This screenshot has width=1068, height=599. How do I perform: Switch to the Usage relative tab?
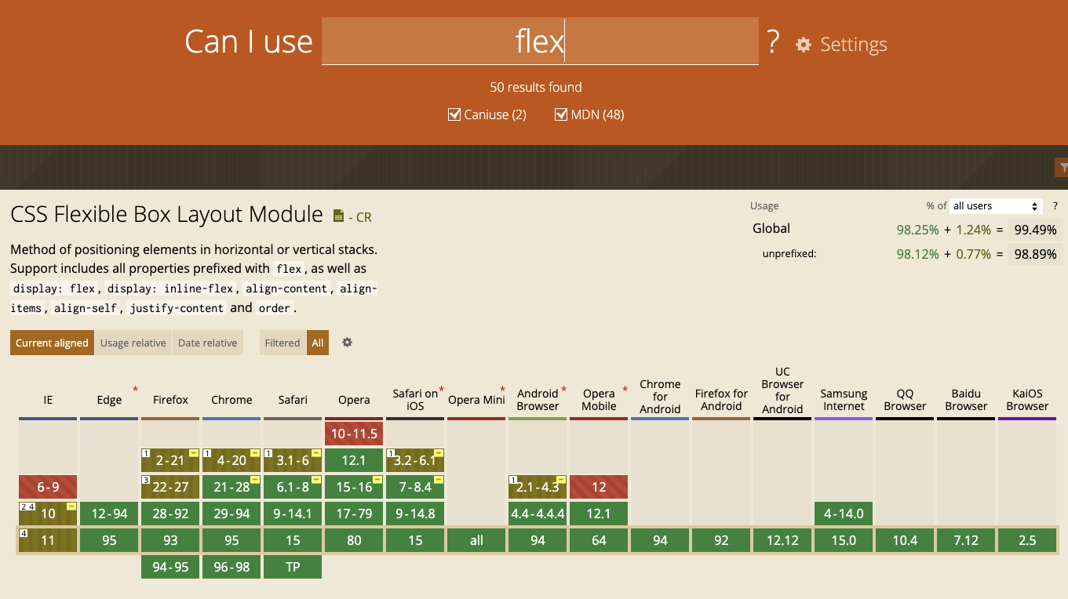tap(133, 343)
